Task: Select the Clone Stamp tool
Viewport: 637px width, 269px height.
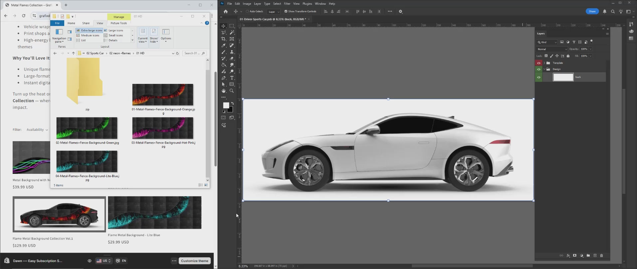Action: pos(232,52)
